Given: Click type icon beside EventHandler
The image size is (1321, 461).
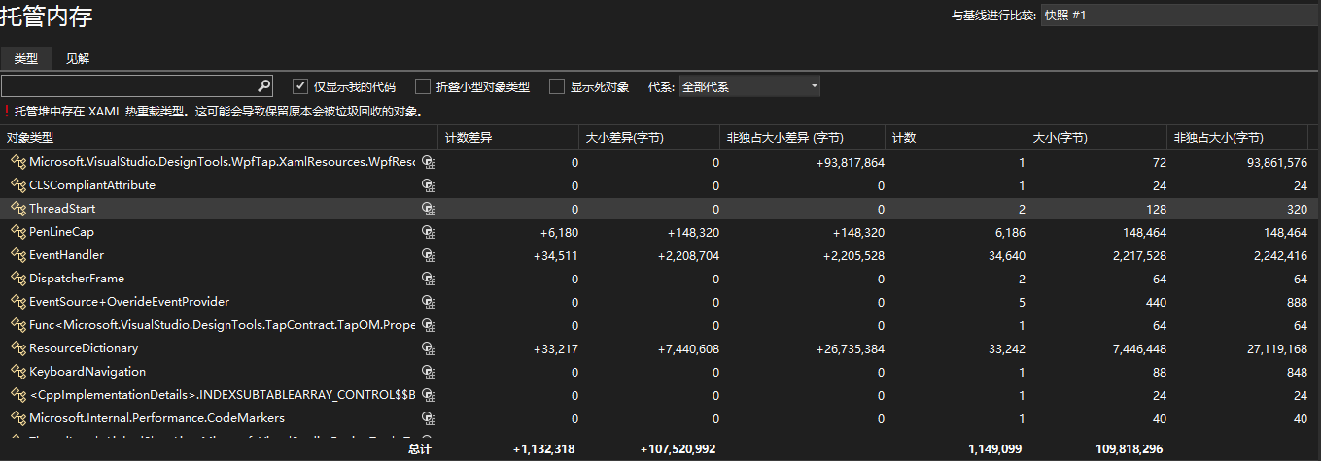Looking at the screenshot, I should [x=17, y=255].
